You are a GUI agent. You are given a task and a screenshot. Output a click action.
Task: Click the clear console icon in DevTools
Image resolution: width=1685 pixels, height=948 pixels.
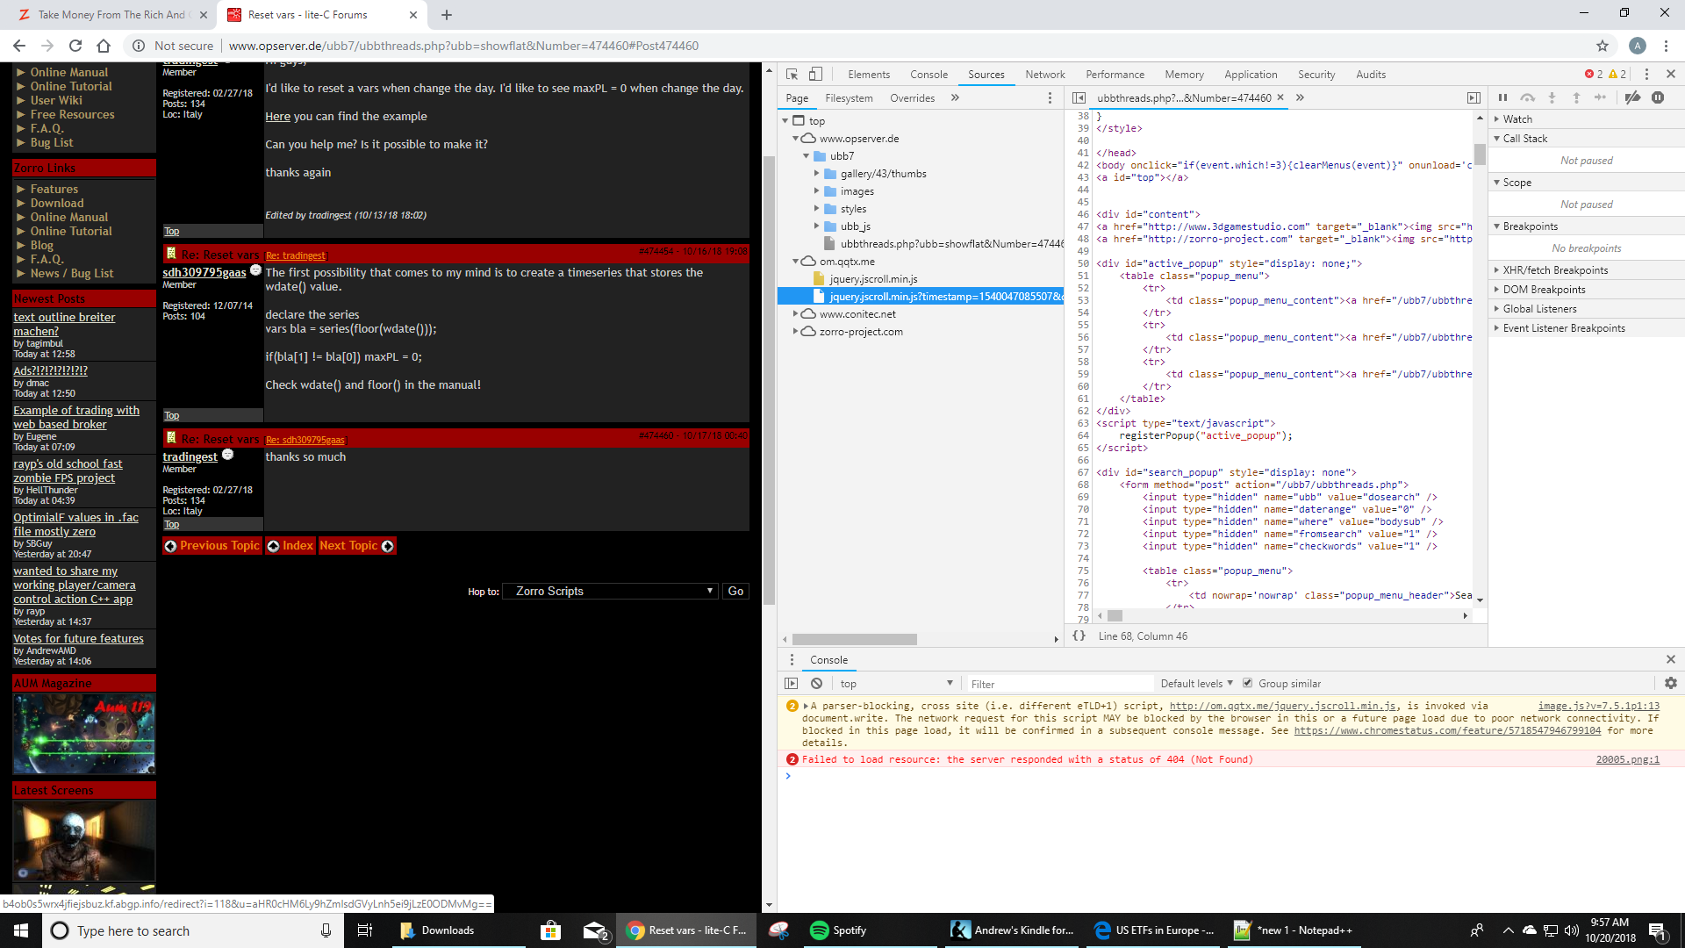click(x=816, y=683)
